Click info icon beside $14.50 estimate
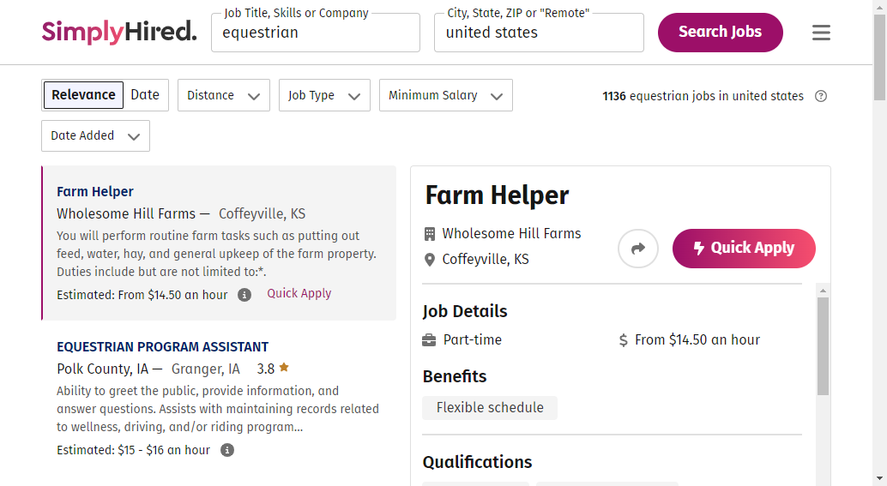The width and height of the screenshot is (887, 486). (x=244, y=295)
